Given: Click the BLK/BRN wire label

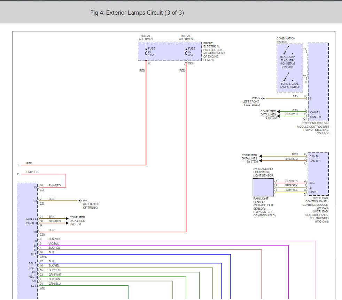Looking at the screenshot, I should 54,279.
